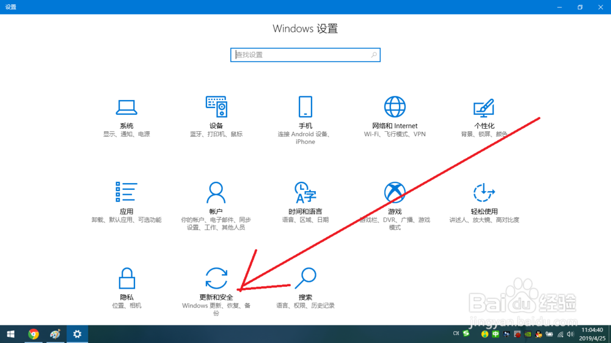Viewport: 611px width, 343px height.
Task: Open the 手机 (Phone) settings category
Action: [305, 121]
